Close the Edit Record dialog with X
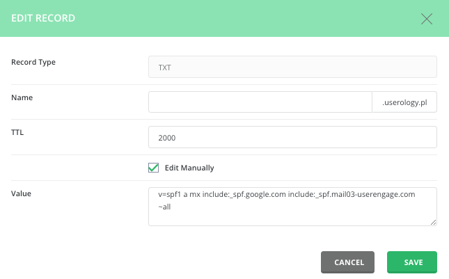The width and height of the screenshot is (449, 279). point(427,18)
